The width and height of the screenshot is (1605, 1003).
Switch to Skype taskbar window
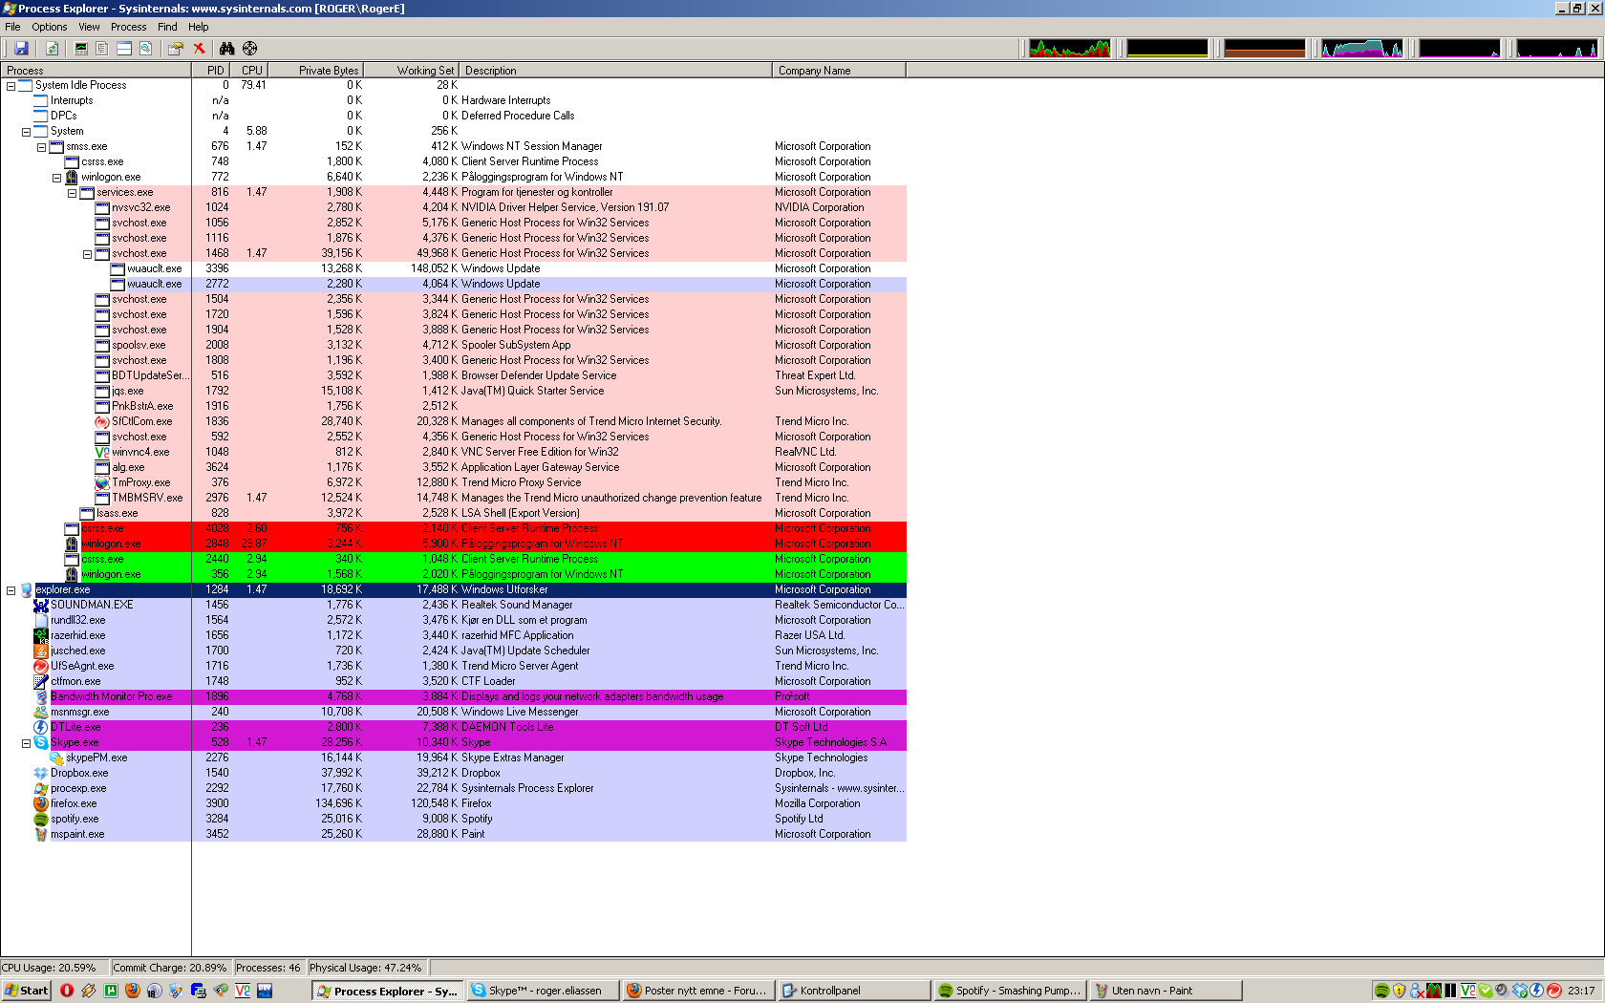click(x=542, y=991)
